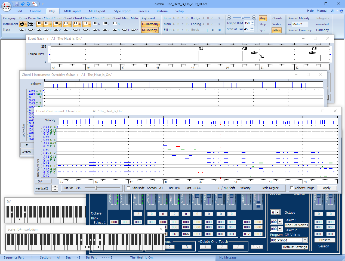The height and width of the screenshot is (261, 345).
Task: Click the tempo increase plus icon
Action: (x=254, y=18)
